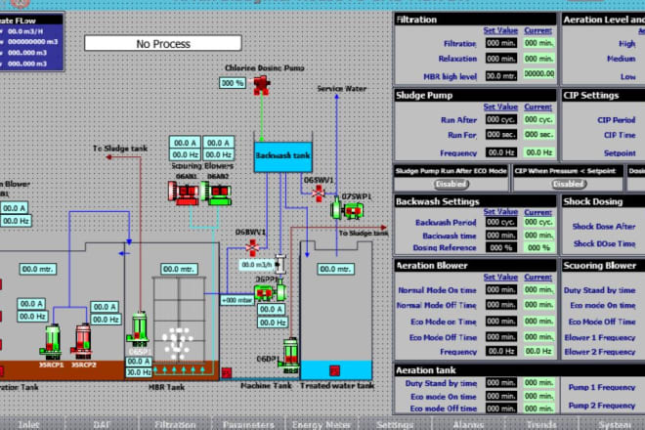Edit Dosing Reference set value
The image size is (645, 430).
[x=501, y=247]
